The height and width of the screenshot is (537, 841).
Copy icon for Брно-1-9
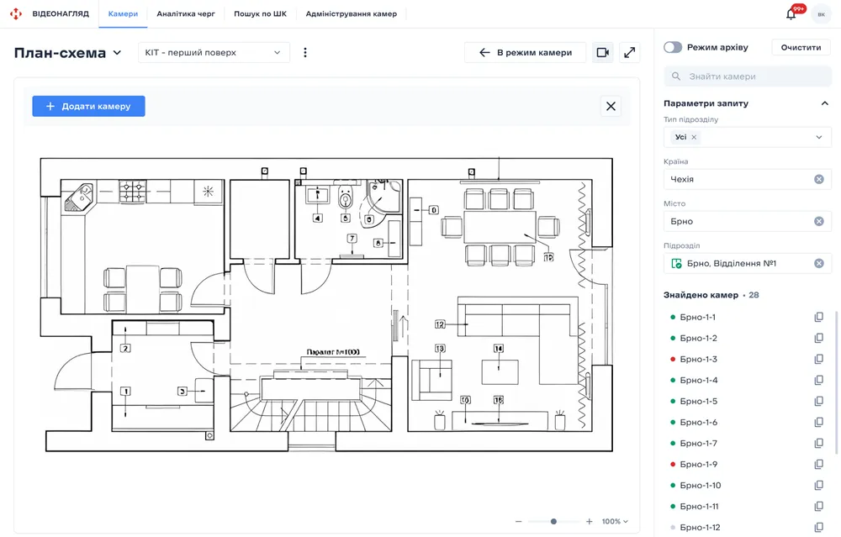[x=819, y=464]
